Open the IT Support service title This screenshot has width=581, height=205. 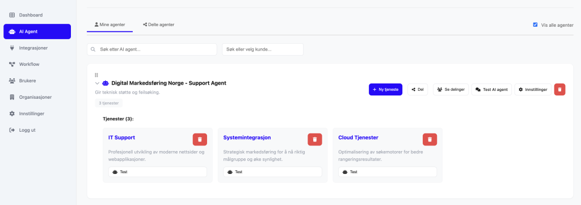click(121, 137)
